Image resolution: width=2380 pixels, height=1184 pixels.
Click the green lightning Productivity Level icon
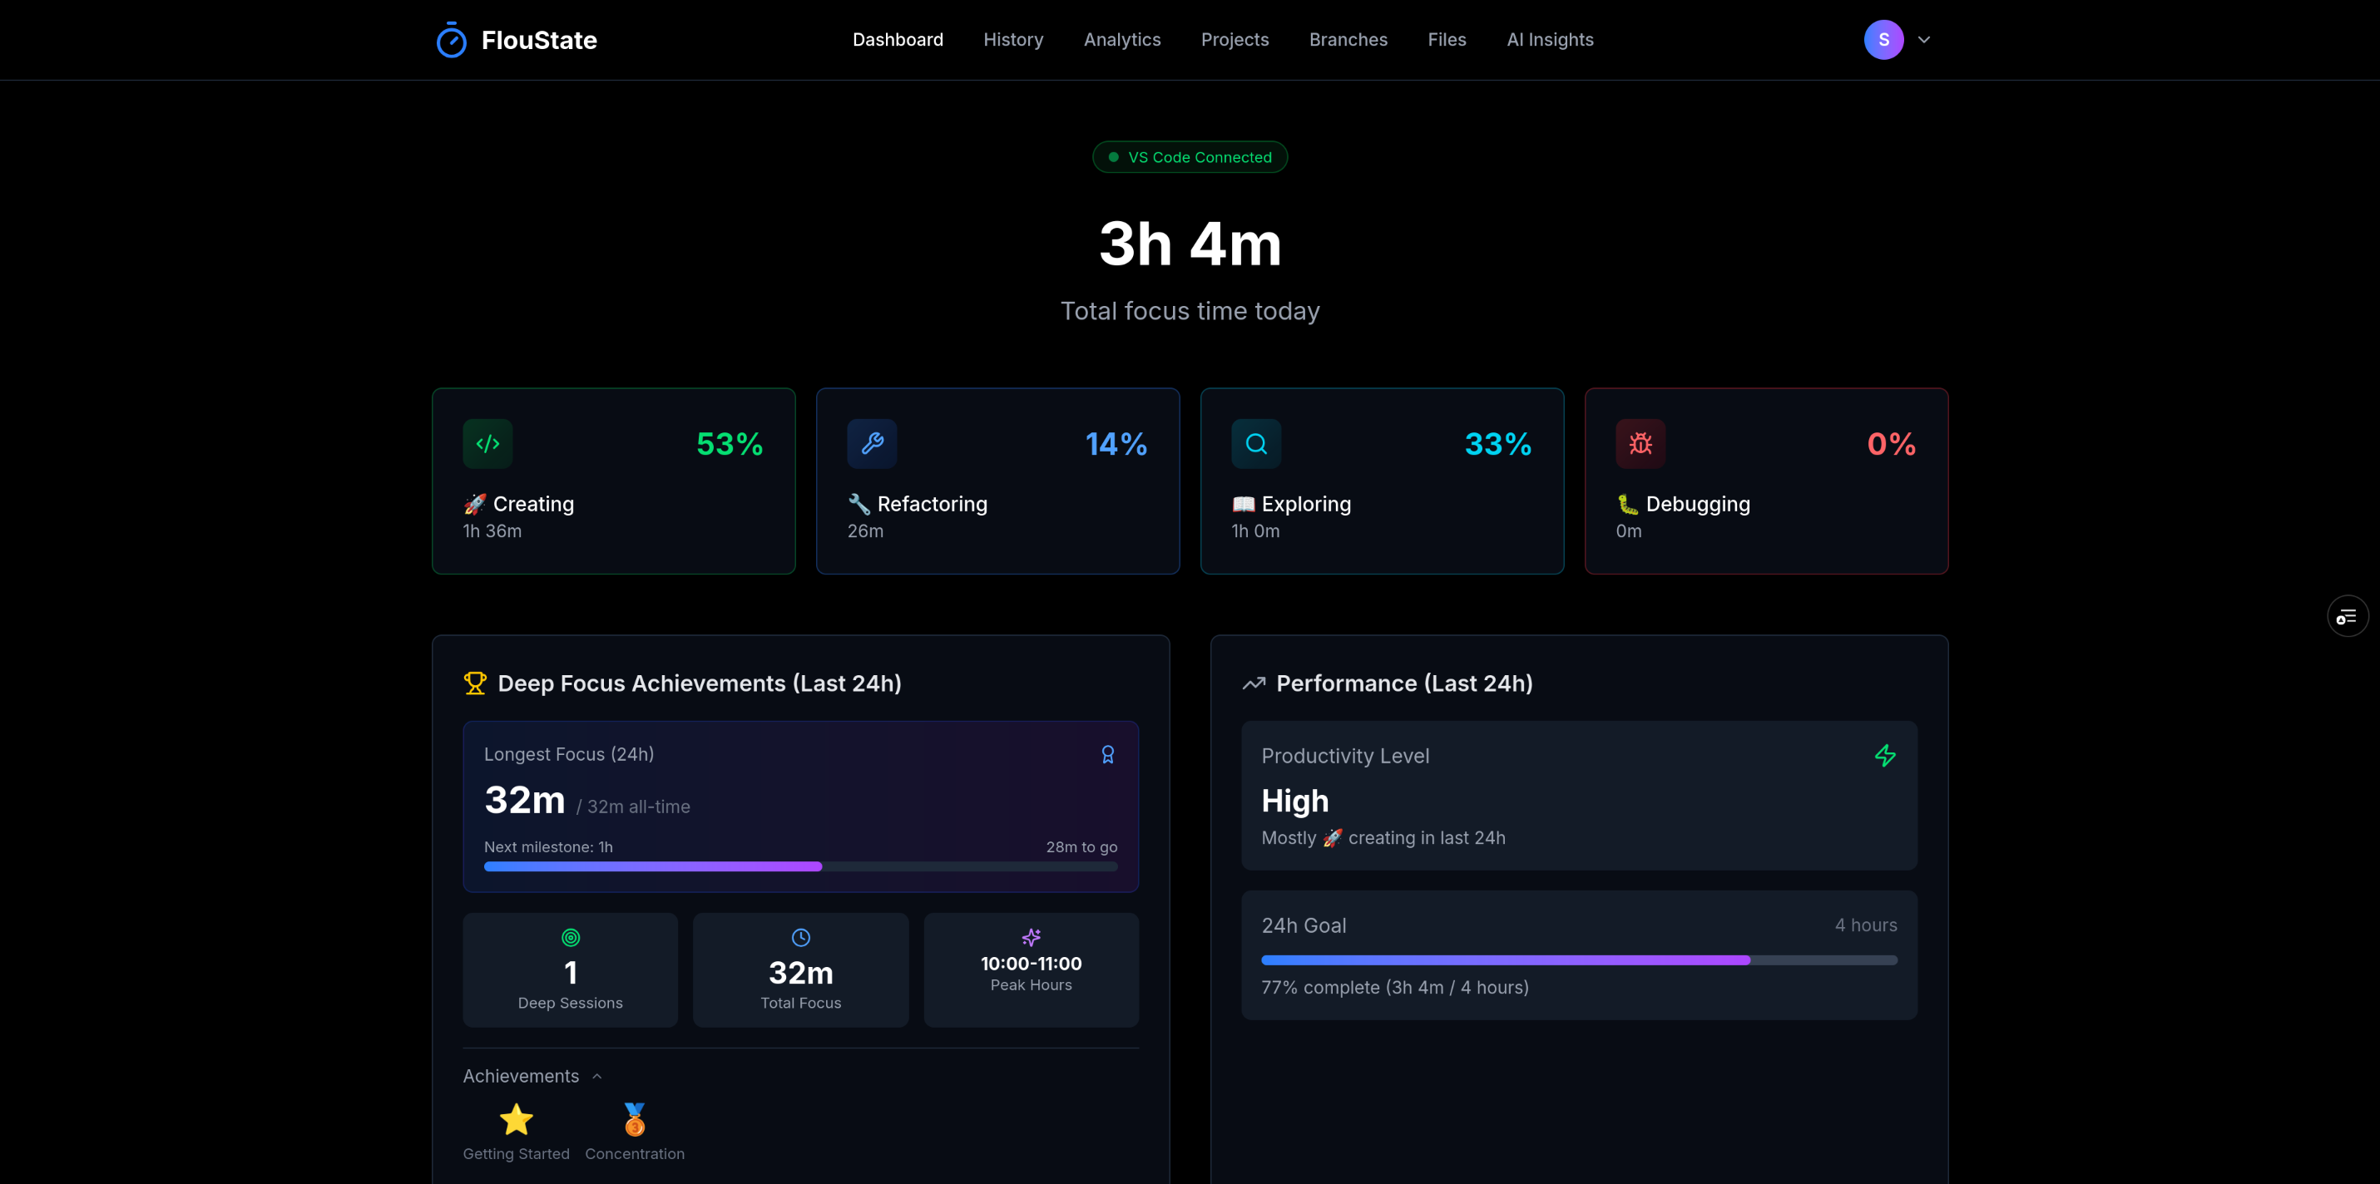[x=1885, y=756]
